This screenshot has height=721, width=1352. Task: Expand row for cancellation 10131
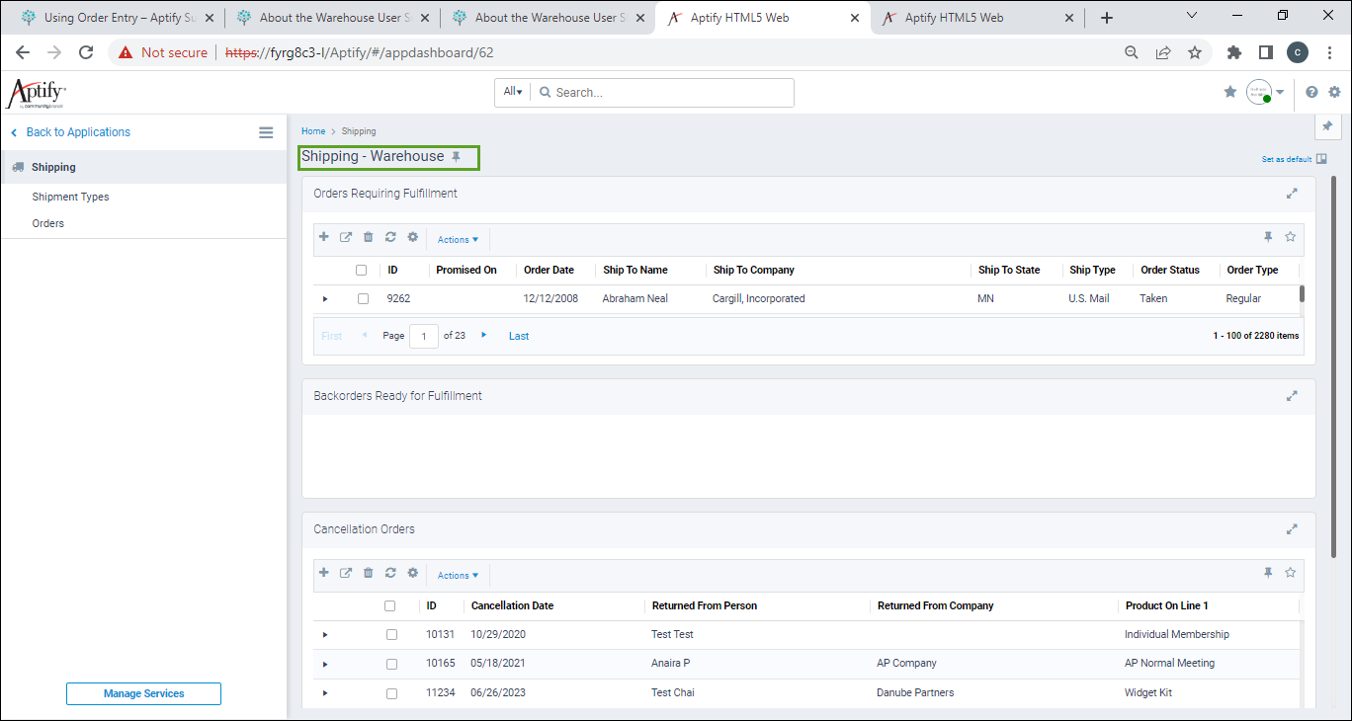tap(325, 635)
